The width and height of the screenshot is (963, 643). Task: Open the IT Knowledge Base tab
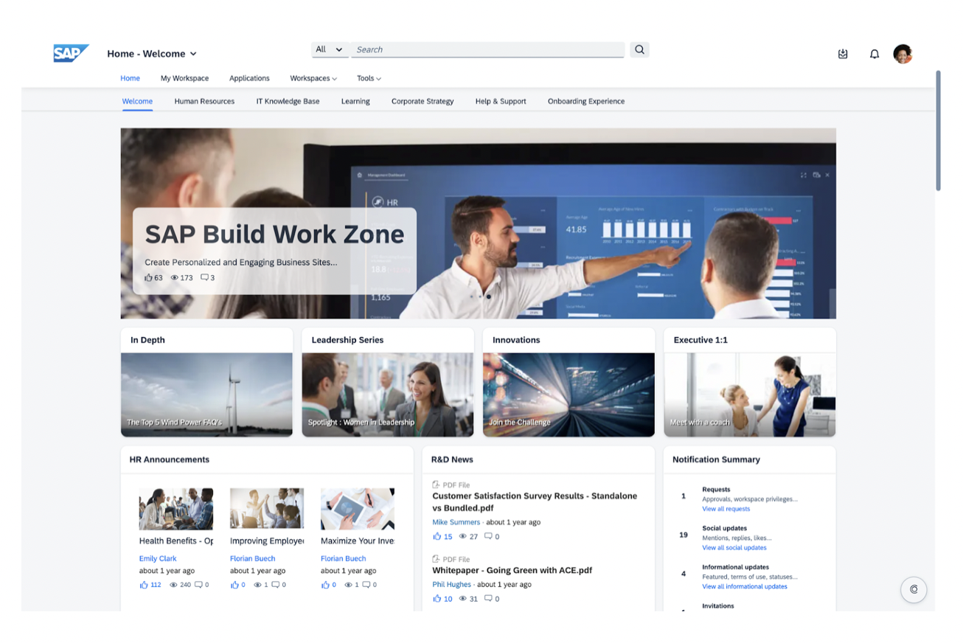288,102
